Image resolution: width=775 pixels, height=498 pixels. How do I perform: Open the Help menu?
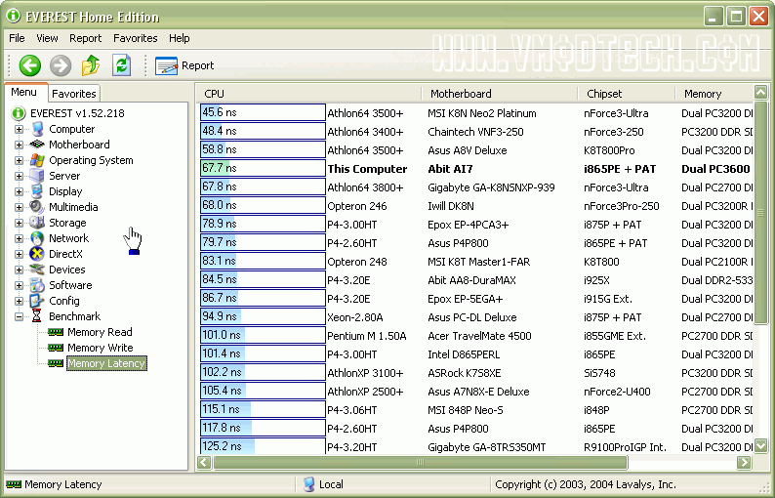point(179,38)
